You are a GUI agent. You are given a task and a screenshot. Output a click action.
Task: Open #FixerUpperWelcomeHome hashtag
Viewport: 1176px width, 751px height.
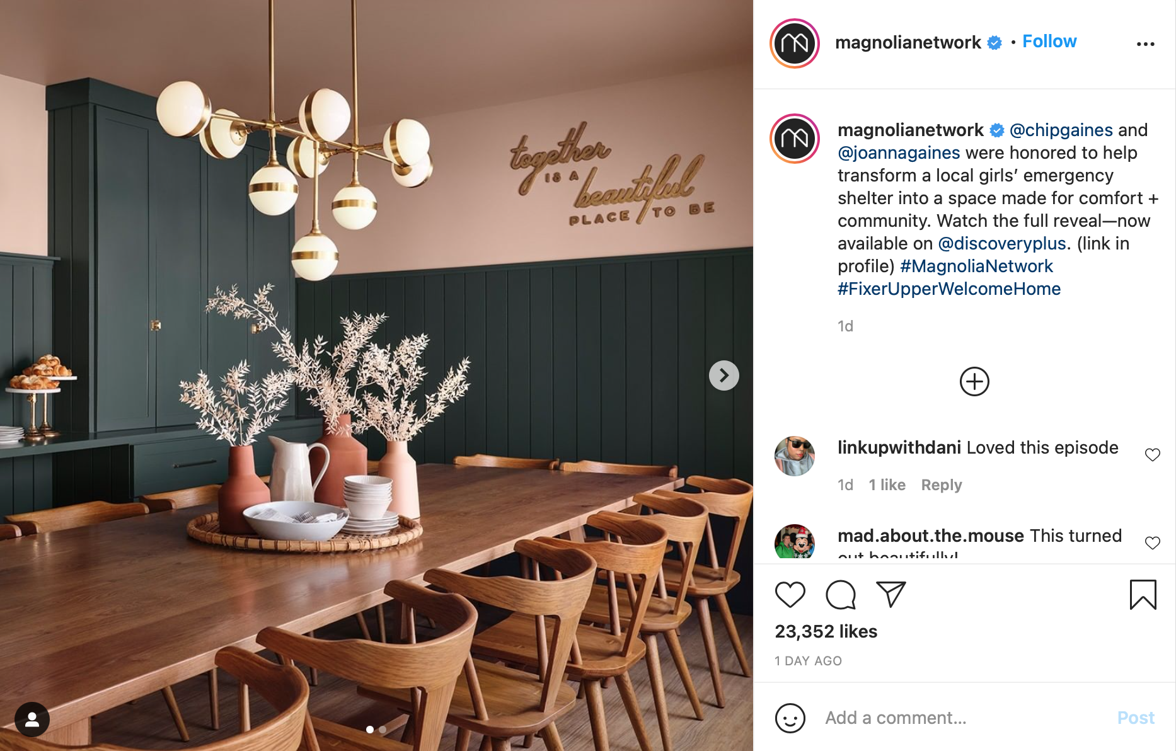click(949, 289)
